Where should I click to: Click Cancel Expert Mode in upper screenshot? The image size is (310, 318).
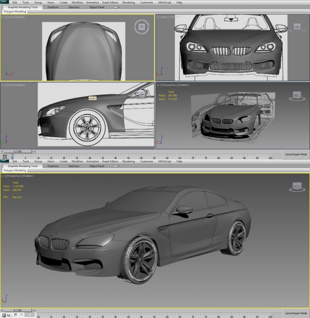click(x=296, y=154)
